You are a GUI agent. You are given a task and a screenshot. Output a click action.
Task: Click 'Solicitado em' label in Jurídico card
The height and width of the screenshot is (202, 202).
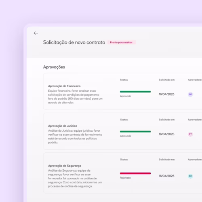point(167,120)
